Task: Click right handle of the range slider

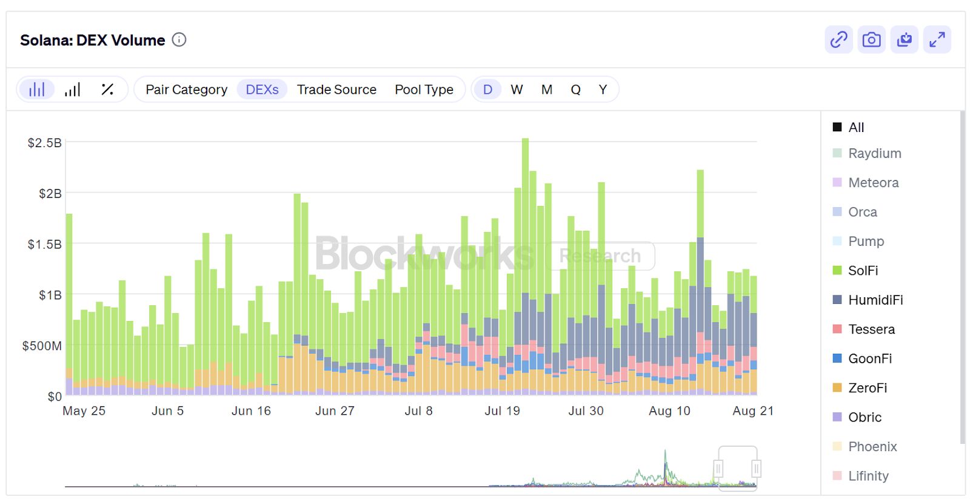Action: [757, 469]
